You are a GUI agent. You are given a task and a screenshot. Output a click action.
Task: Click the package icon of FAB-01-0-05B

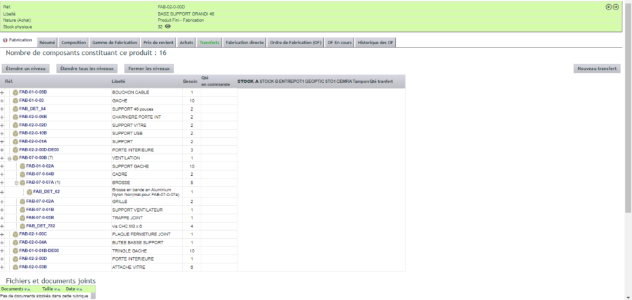[x=16, y=92]
